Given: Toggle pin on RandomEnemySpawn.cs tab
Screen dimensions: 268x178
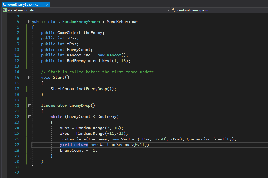Looking at the screenshot, I should click(42, 5).
